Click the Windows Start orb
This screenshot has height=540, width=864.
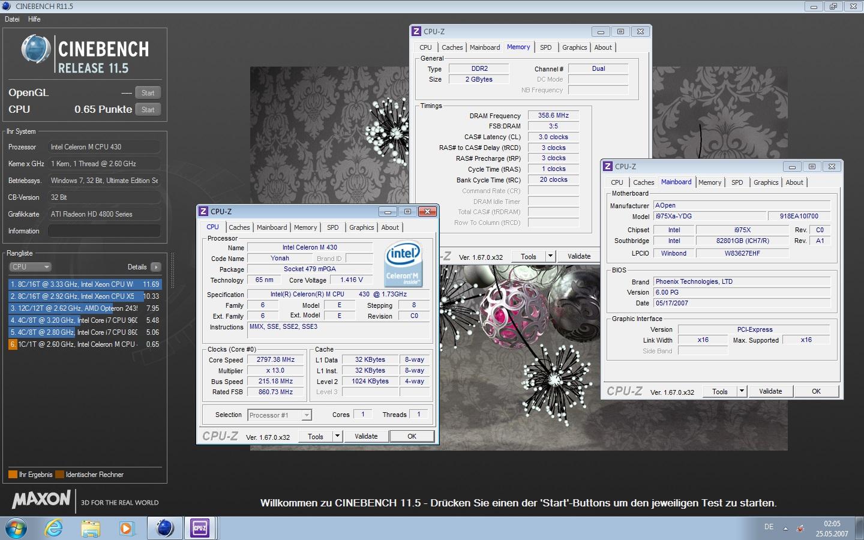(x=16, y=529)
